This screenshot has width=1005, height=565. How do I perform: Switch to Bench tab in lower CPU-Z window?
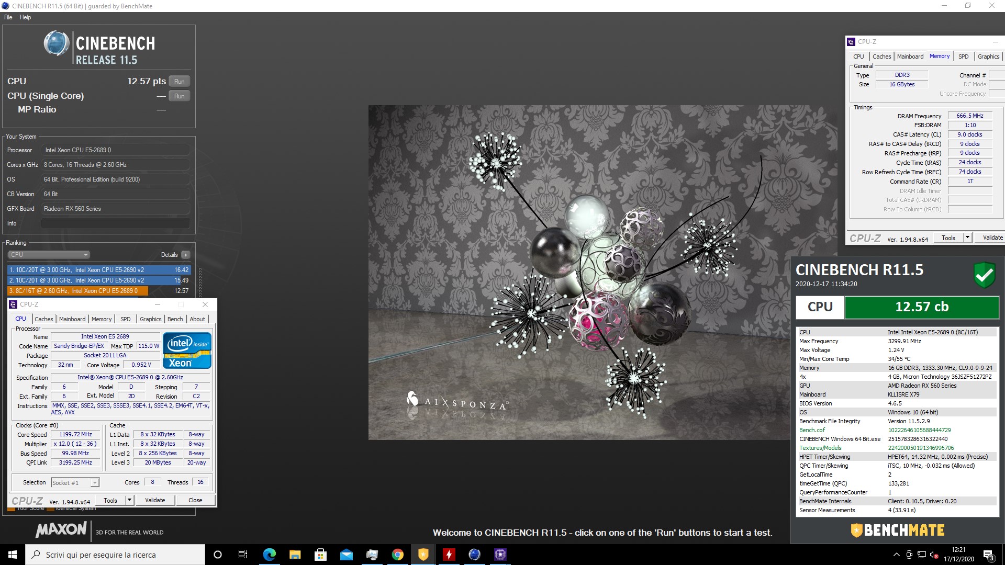(175, 319)
